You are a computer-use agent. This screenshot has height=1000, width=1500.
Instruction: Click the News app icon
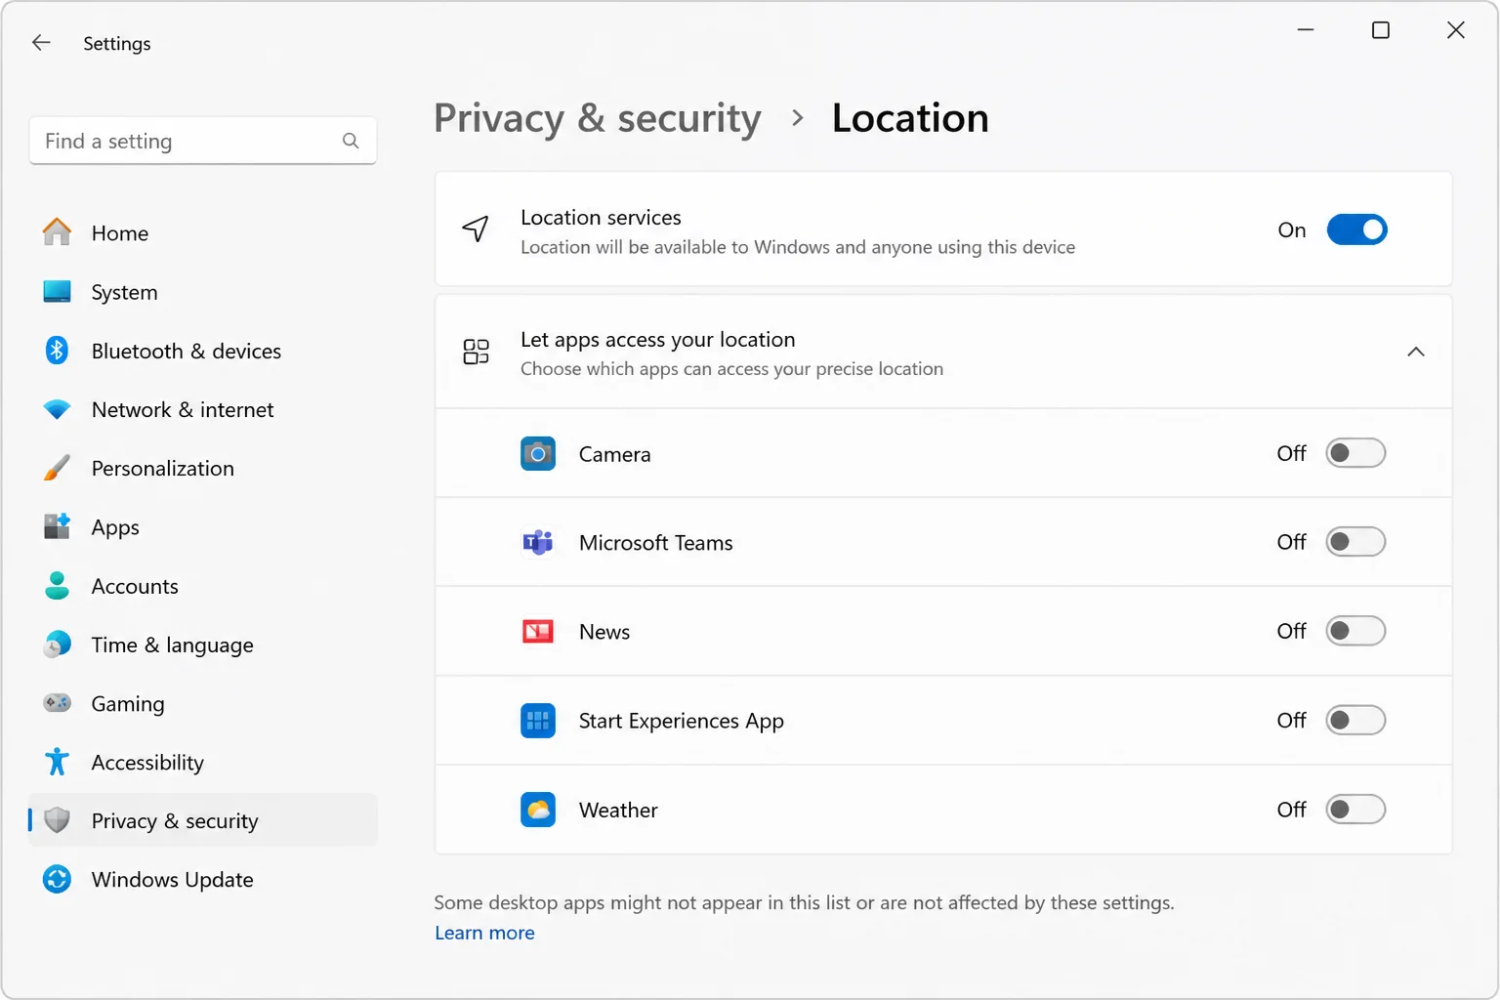pos(538,632)
